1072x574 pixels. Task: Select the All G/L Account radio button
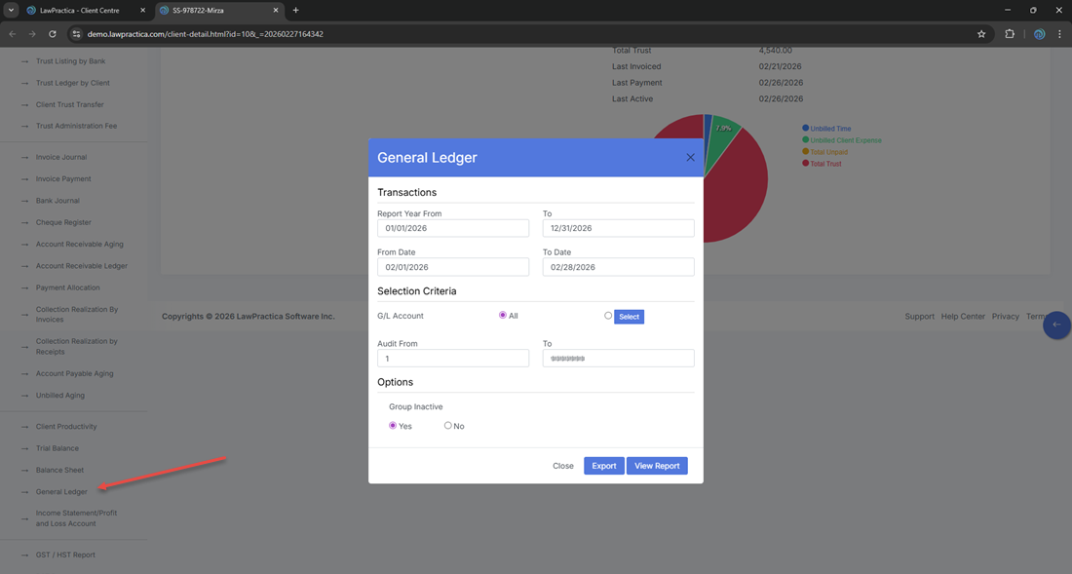pos(503,316)
